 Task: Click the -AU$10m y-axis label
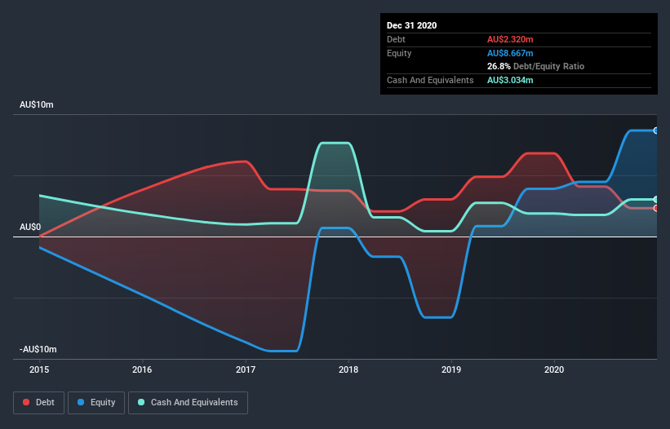pyautogui.click(x=38, y=350)
